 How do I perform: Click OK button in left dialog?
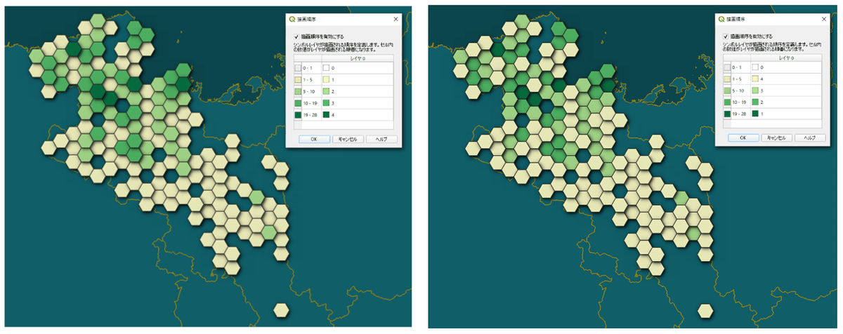tap(314, 139)
